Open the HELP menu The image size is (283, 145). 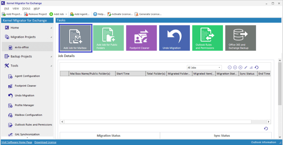click(37, 9)
